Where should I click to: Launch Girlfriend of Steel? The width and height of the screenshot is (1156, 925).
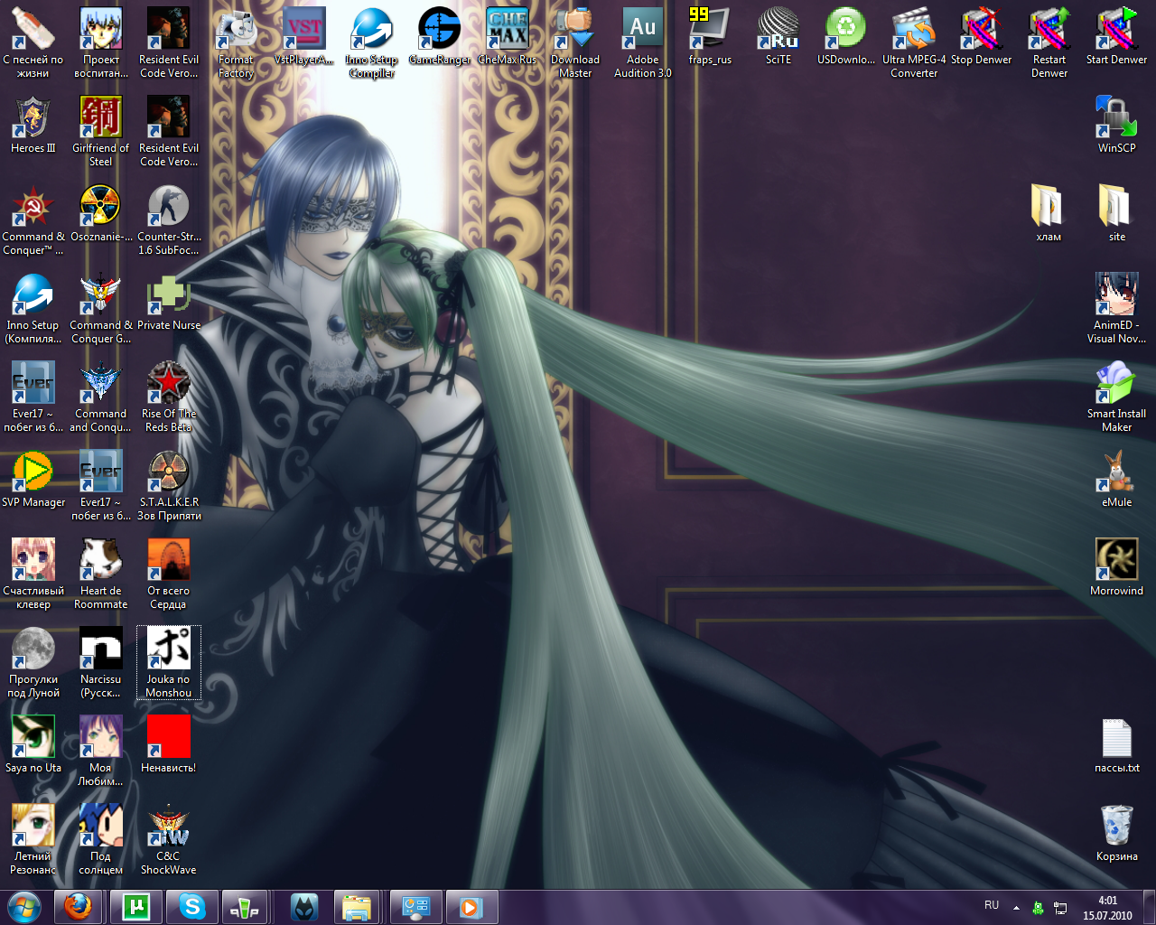[100, 131]
